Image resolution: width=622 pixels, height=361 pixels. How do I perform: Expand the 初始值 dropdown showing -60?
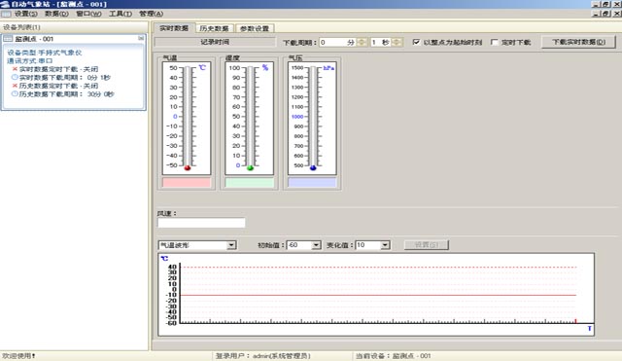[316, 245]
